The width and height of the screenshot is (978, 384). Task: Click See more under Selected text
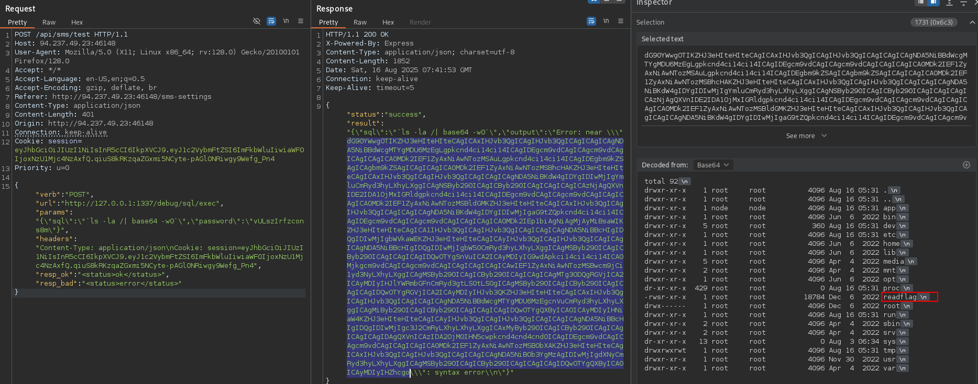pyautogui.click(x=806, y=135)
